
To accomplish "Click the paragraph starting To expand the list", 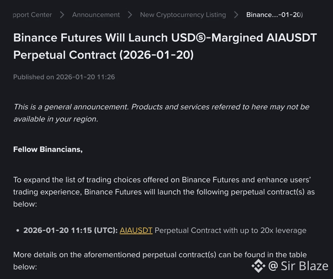I will (x=164, y=192).
